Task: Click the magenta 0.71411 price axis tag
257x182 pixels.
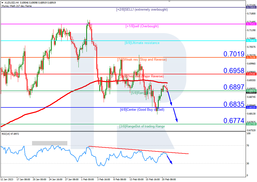Action: click(x=251, y=24)
